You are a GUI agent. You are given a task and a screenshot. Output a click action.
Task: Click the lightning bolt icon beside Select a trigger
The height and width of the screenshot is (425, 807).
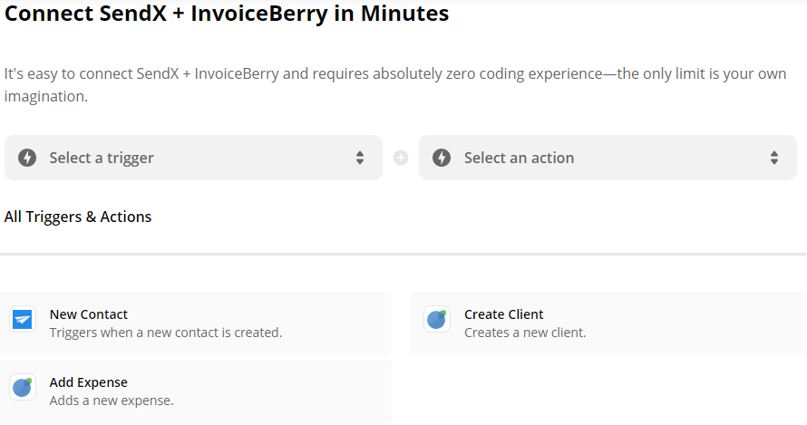tap(27, 158)
